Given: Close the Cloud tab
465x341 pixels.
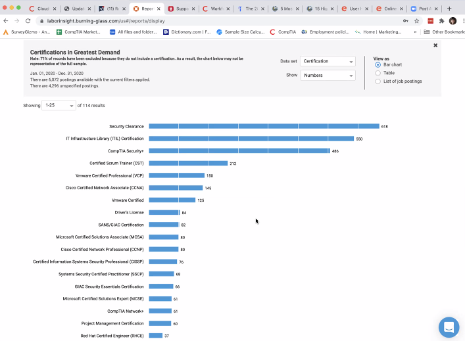Looking at the screenshot, I should pyautogui.click(x=55, y=9).
